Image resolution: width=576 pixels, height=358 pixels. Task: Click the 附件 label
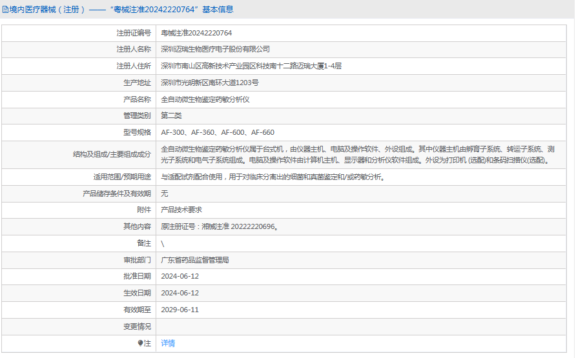143,210
